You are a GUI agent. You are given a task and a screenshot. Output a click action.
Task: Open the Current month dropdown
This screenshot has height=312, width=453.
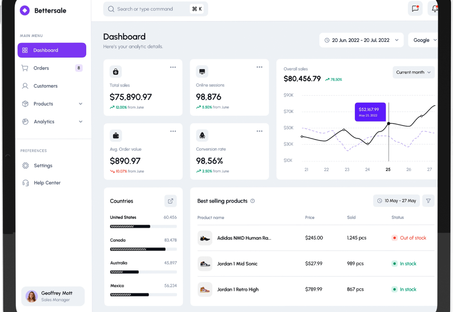coord(413,72)
